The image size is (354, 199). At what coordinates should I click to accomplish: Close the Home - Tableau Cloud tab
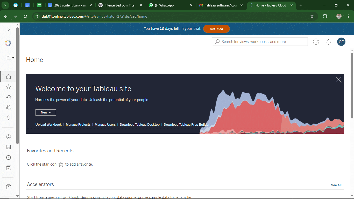click(292, 5)
